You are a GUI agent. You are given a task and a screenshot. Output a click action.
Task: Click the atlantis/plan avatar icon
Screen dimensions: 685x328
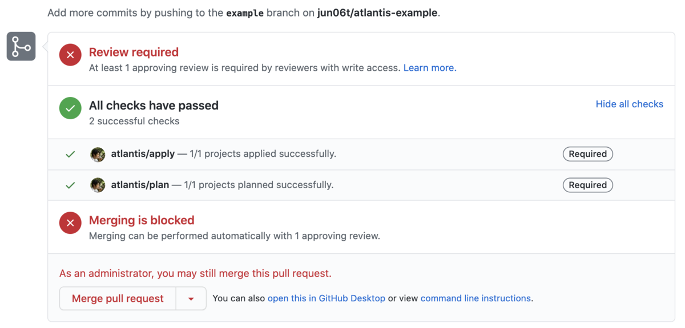(98, 185)
